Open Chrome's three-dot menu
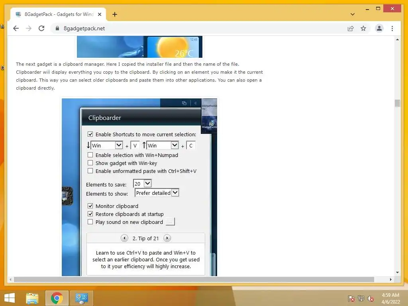This screenshot has width=408, height=306. pyautogui.click(x=392, y=28)
